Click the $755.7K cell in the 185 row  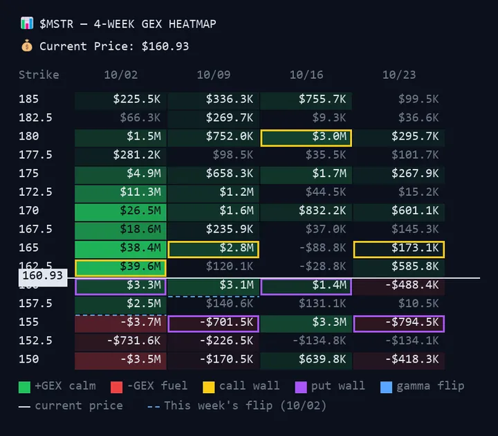[x=306, y=100]
